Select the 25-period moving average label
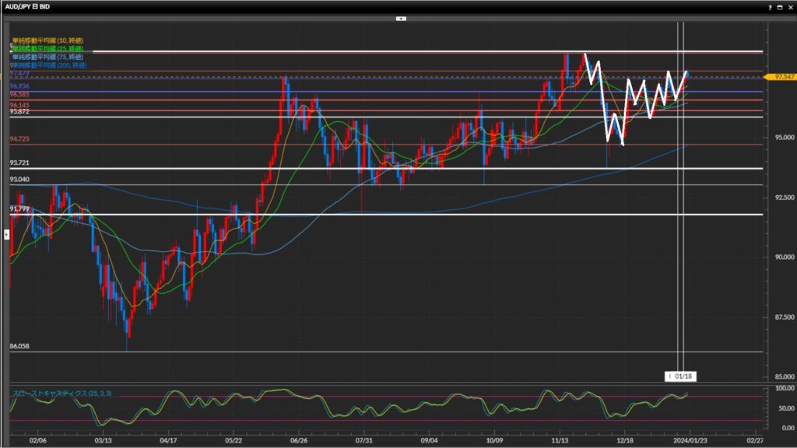This screenshot has height=448, width=797. coord(48,48)
